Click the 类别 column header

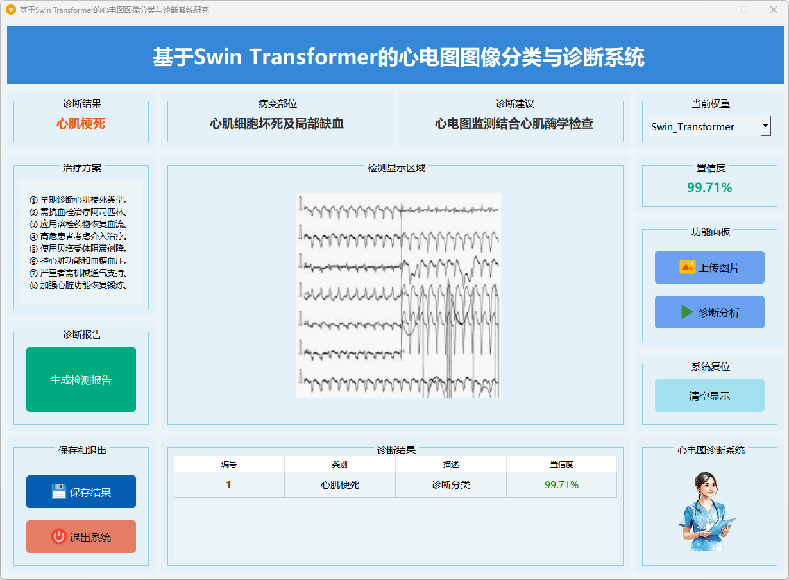coord(340,465)
